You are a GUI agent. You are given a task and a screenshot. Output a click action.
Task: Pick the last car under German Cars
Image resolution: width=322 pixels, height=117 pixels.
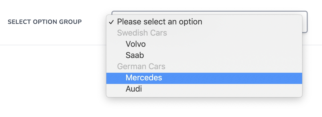134,89
